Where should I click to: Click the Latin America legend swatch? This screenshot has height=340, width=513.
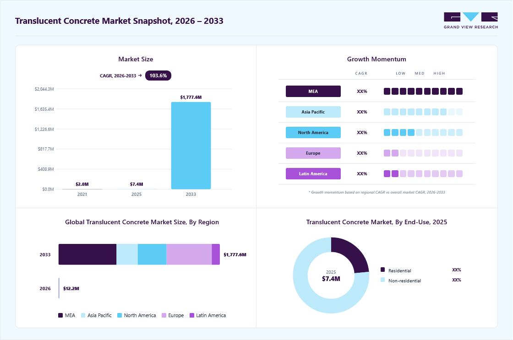(x=192, y=315)
